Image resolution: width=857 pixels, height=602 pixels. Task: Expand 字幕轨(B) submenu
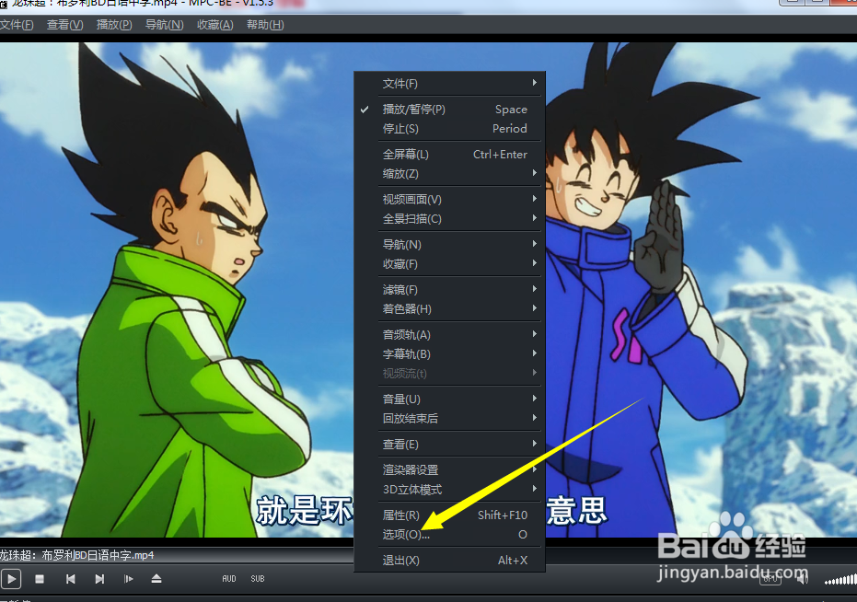tap(449, 354)
